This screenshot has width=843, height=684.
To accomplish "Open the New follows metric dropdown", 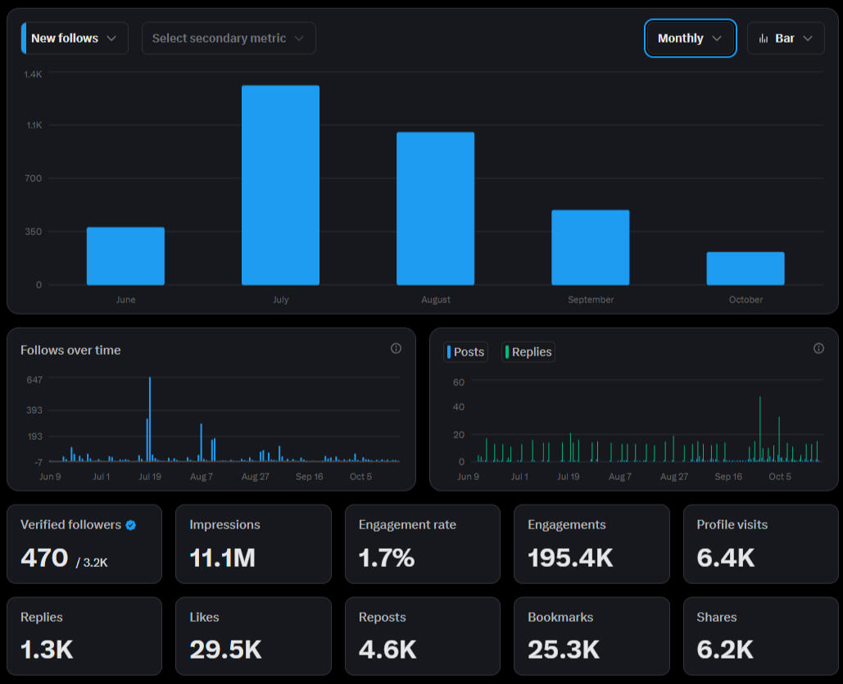I will click(x=75, y=39).
